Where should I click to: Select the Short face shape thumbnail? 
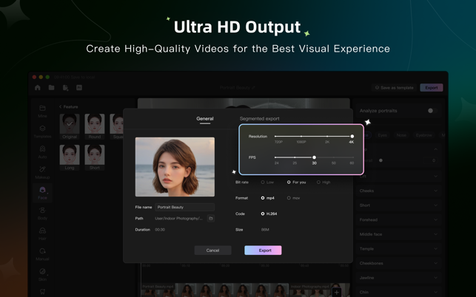(95, 157)
